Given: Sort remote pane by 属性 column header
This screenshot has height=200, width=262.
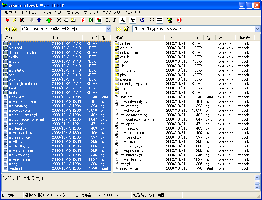Looking at the screenshot, I should (225, 38).
